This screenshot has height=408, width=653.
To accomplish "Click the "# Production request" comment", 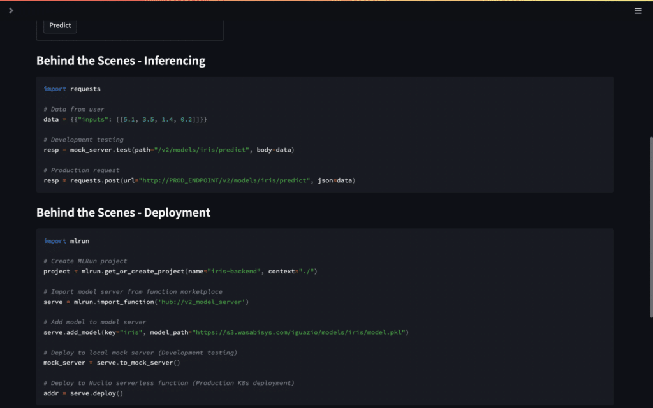I will 81,170.
